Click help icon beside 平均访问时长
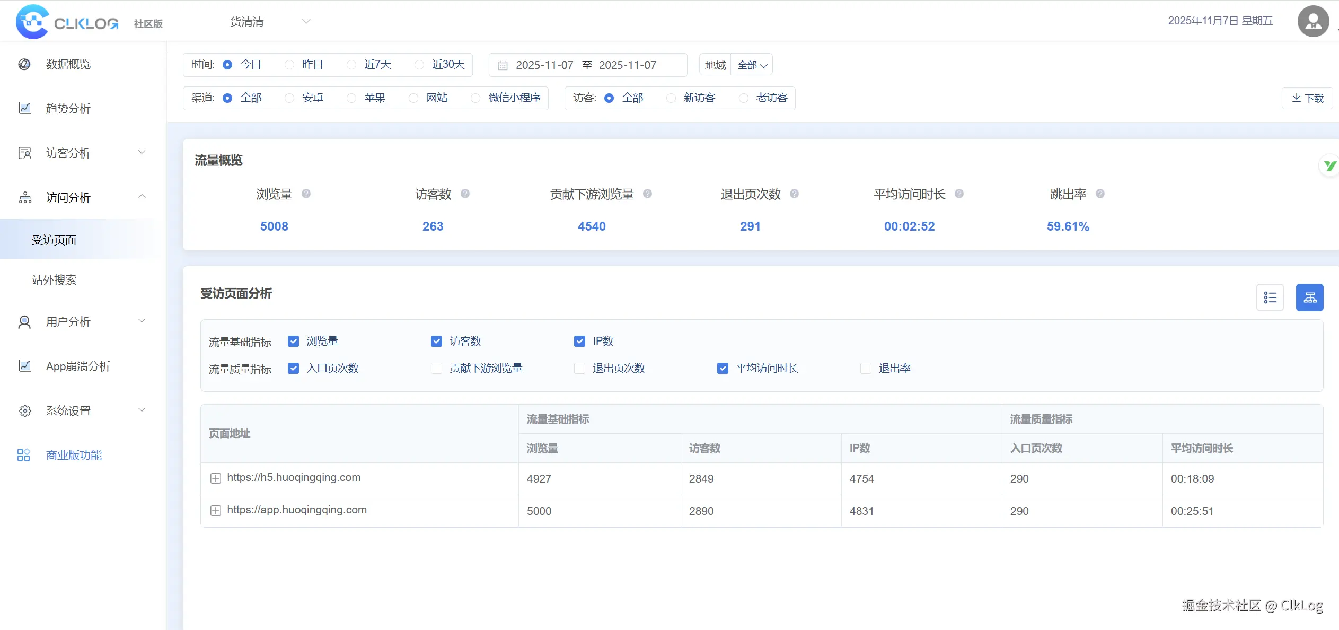Viewport: 1339px width, 630px height. pyautogui.click(x=959, y=194)
